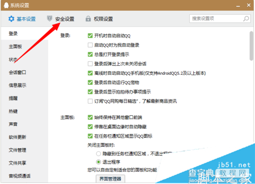The width and height of the screenshot is (255, 184).
Task: Click the QQ penguin icon in title bar
Action: pos(6,5)
